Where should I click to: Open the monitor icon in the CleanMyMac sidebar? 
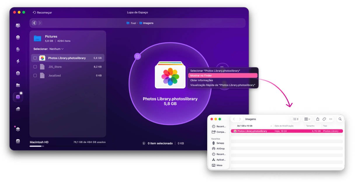tap(18, 26)
